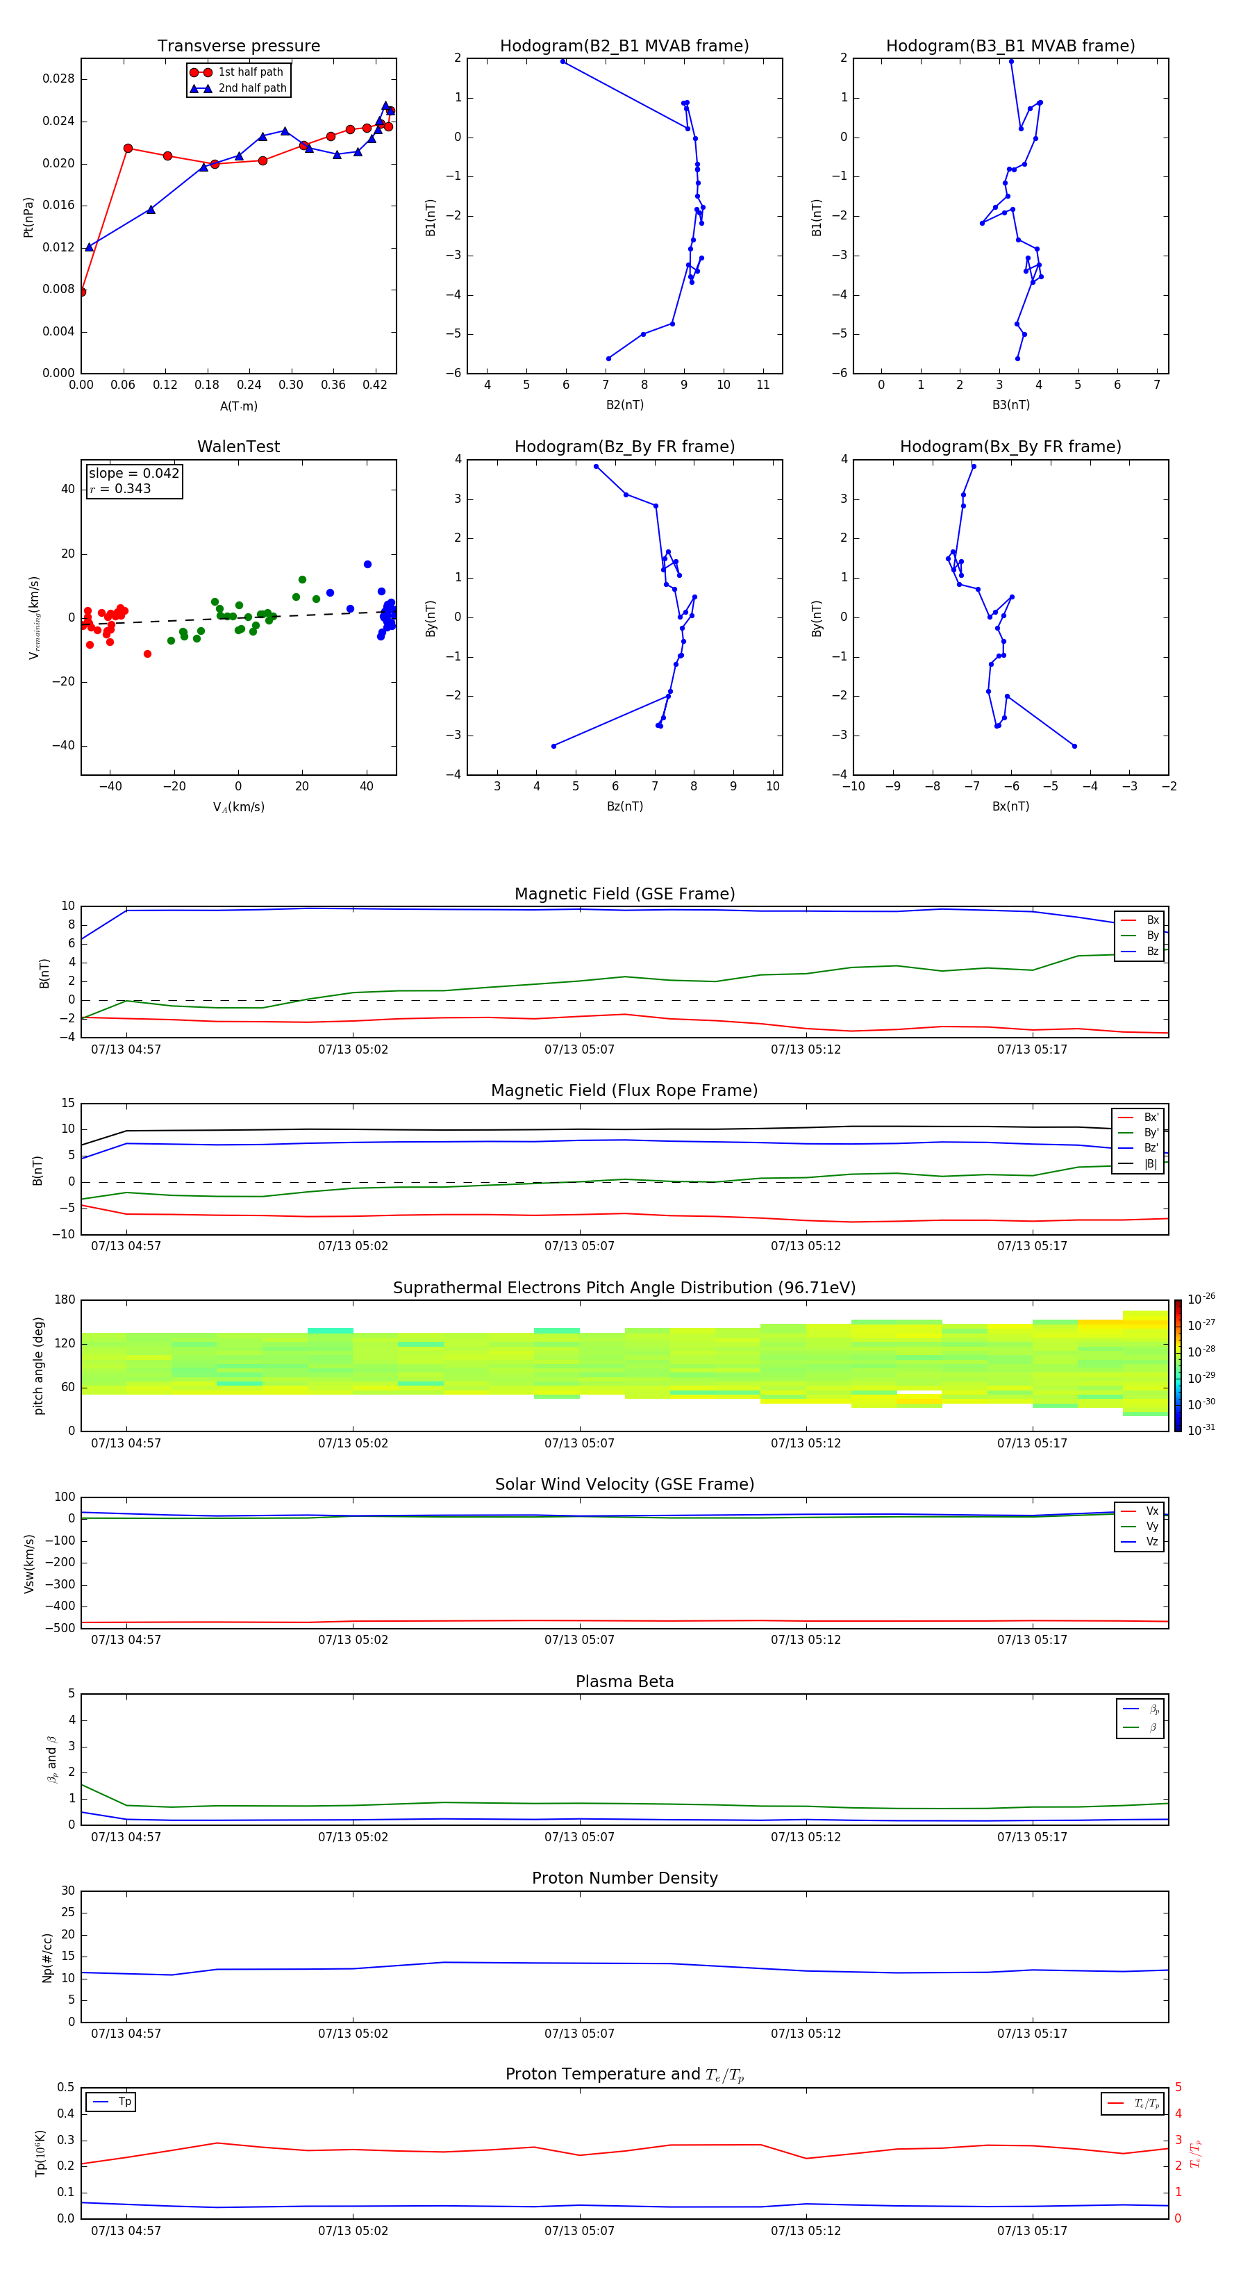Select the By legend entry in GSE field plot
Viewport: 1250px width, 2292px height.
tap(1140, 935)
